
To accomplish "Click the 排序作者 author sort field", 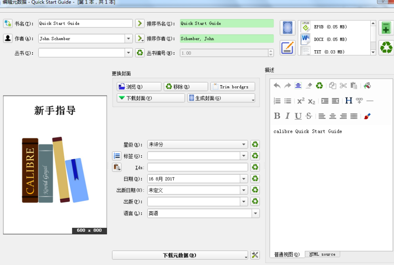I will [227, 38].
